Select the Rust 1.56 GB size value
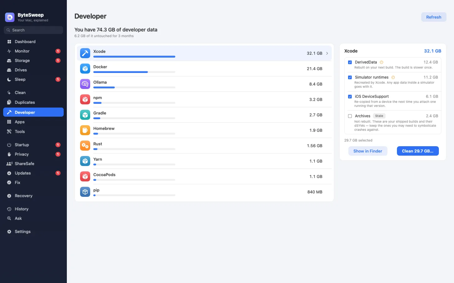The height and width of the screenshot is (283, 454). pos(315,146)
